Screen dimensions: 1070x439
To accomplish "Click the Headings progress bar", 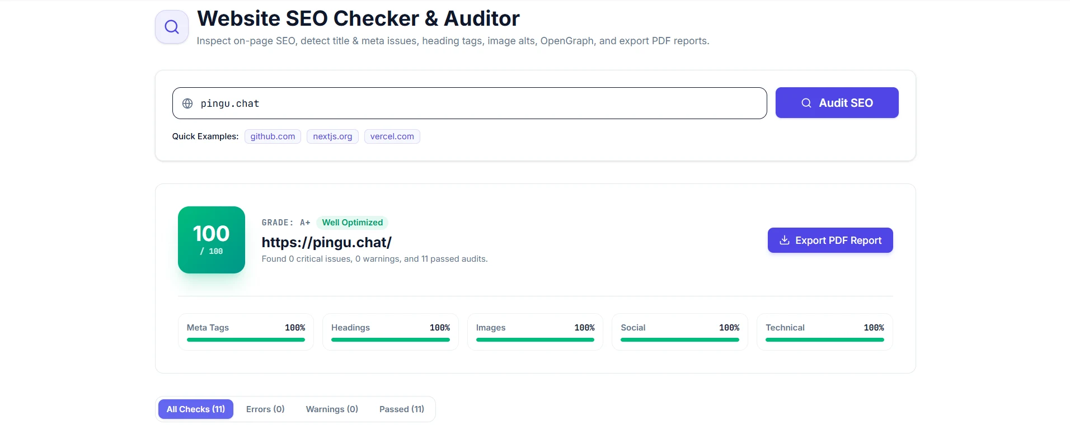I will click(391, 339).
